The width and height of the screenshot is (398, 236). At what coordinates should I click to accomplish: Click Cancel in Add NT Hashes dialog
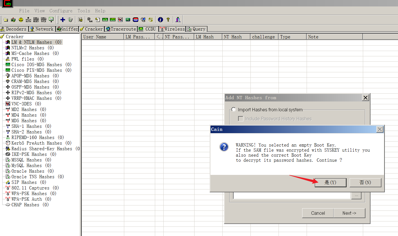[x=318, y=213]
